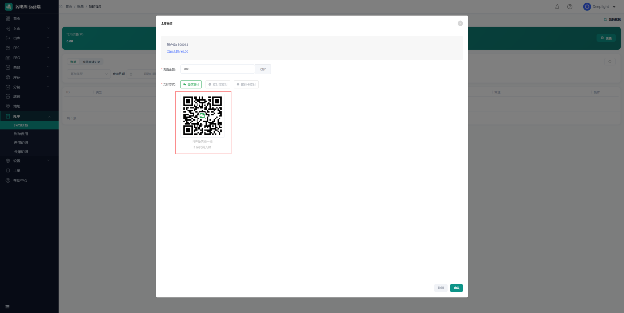
Task: Open the 店铺 store icon in sidebar
Action: tap(8, 96)
